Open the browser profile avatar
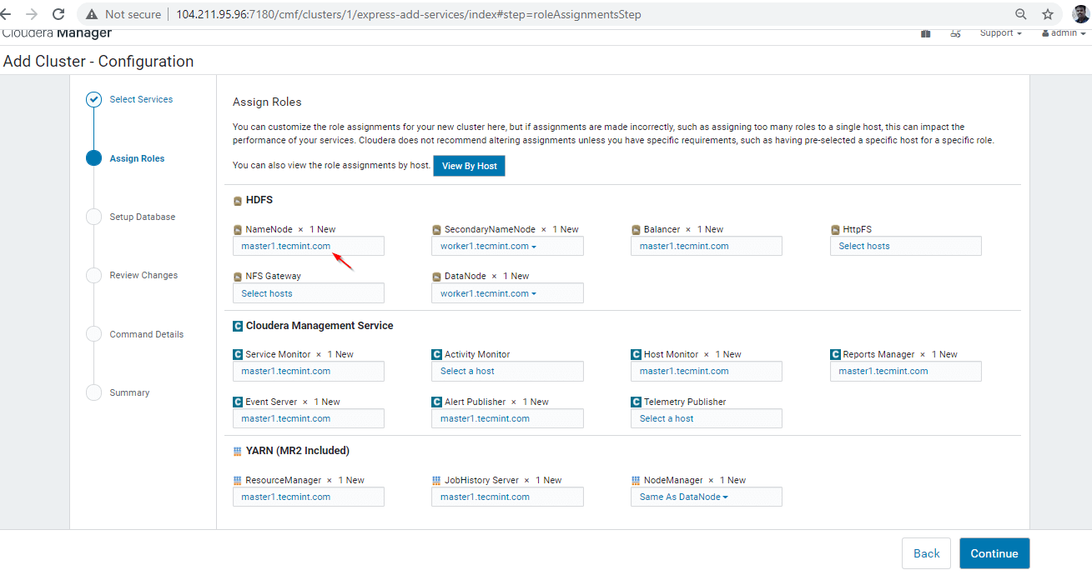 [1080, 14]
